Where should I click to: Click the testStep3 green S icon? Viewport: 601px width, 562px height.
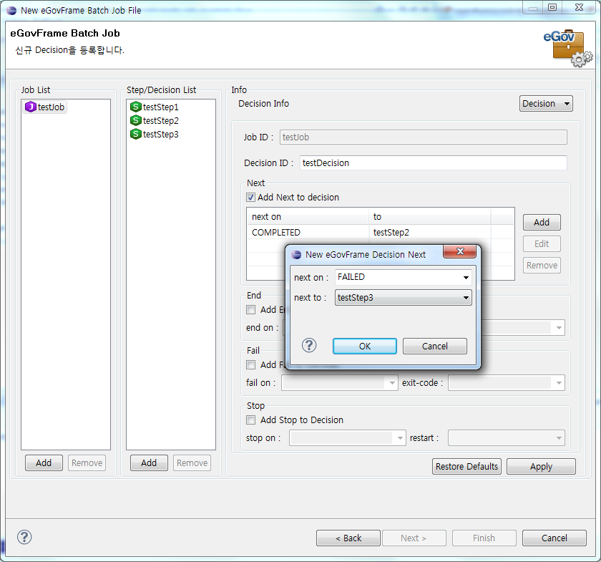pyautogui.click(x=136, y=135)
